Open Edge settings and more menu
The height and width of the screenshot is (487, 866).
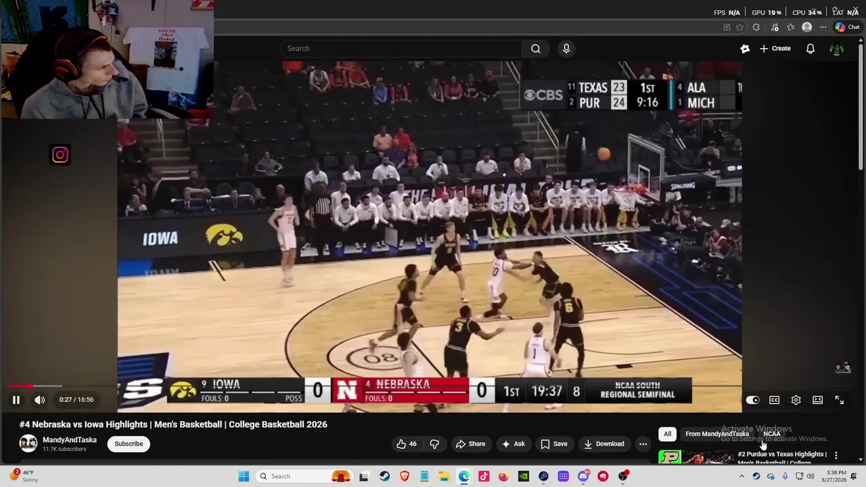[823, 27]
